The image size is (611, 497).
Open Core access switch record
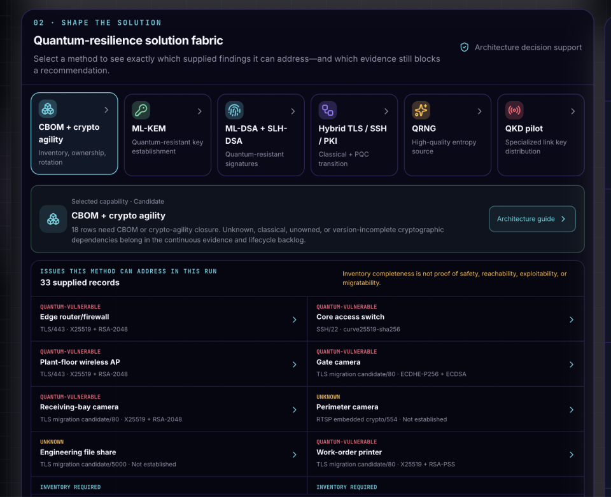pos(446,319)
